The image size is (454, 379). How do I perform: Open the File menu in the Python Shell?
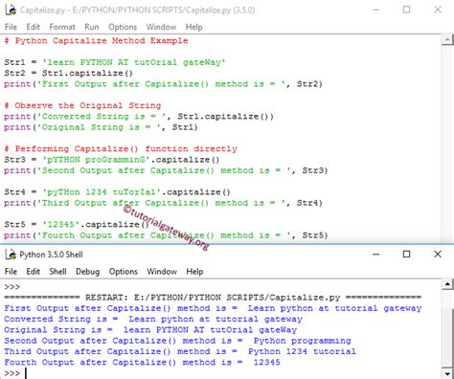(11, 272)
